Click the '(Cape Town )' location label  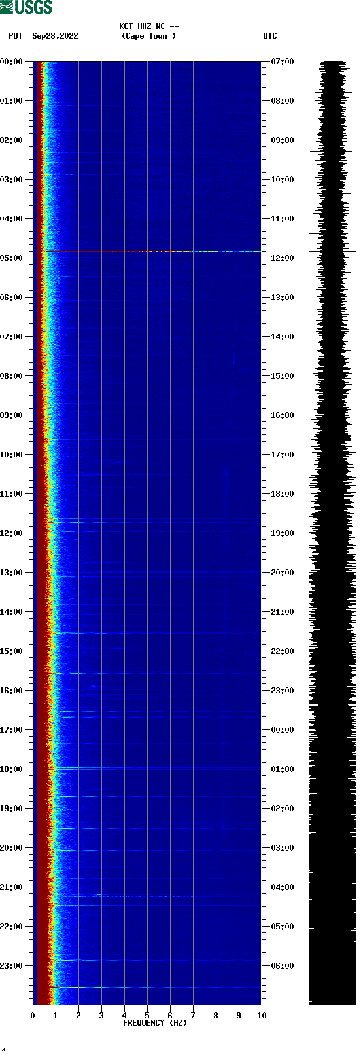(x=149, y=36)
